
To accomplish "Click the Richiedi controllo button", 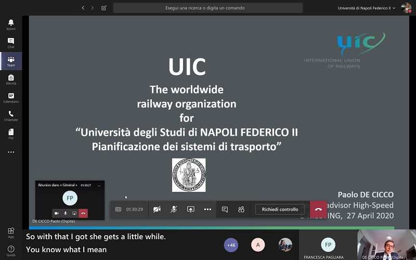I will 280,210.
